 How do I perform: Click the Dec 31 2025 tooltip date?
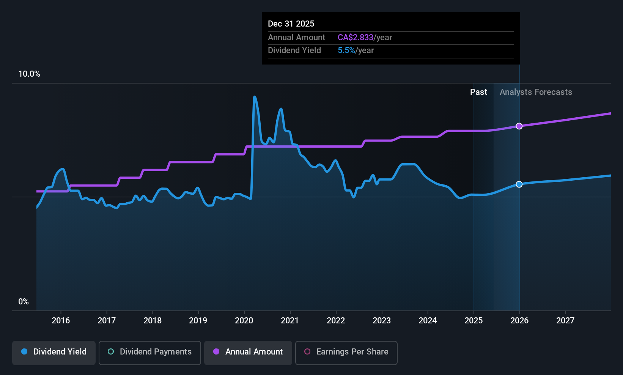pyautogui.click(x=291, y=24)
